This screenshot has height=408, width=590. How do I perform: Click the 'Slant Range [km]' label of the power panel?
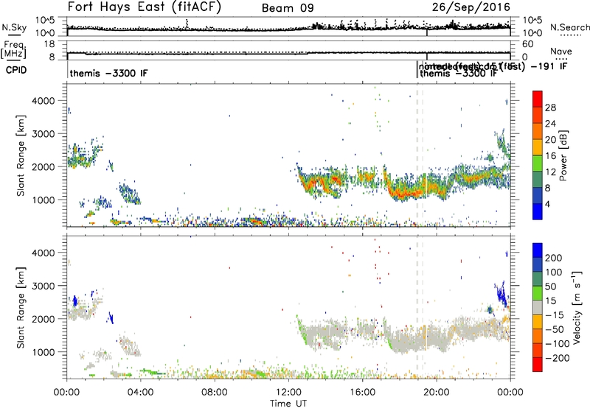coord(21,155)
